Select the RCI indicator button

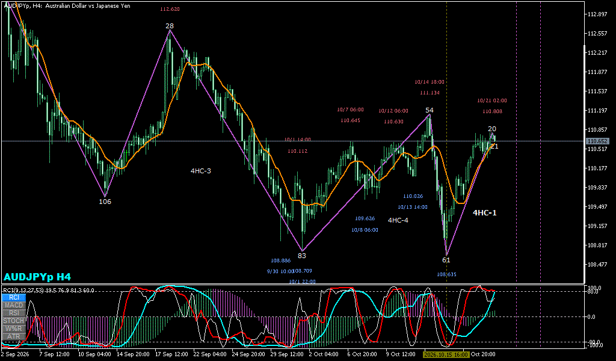(x=14, y=297)
